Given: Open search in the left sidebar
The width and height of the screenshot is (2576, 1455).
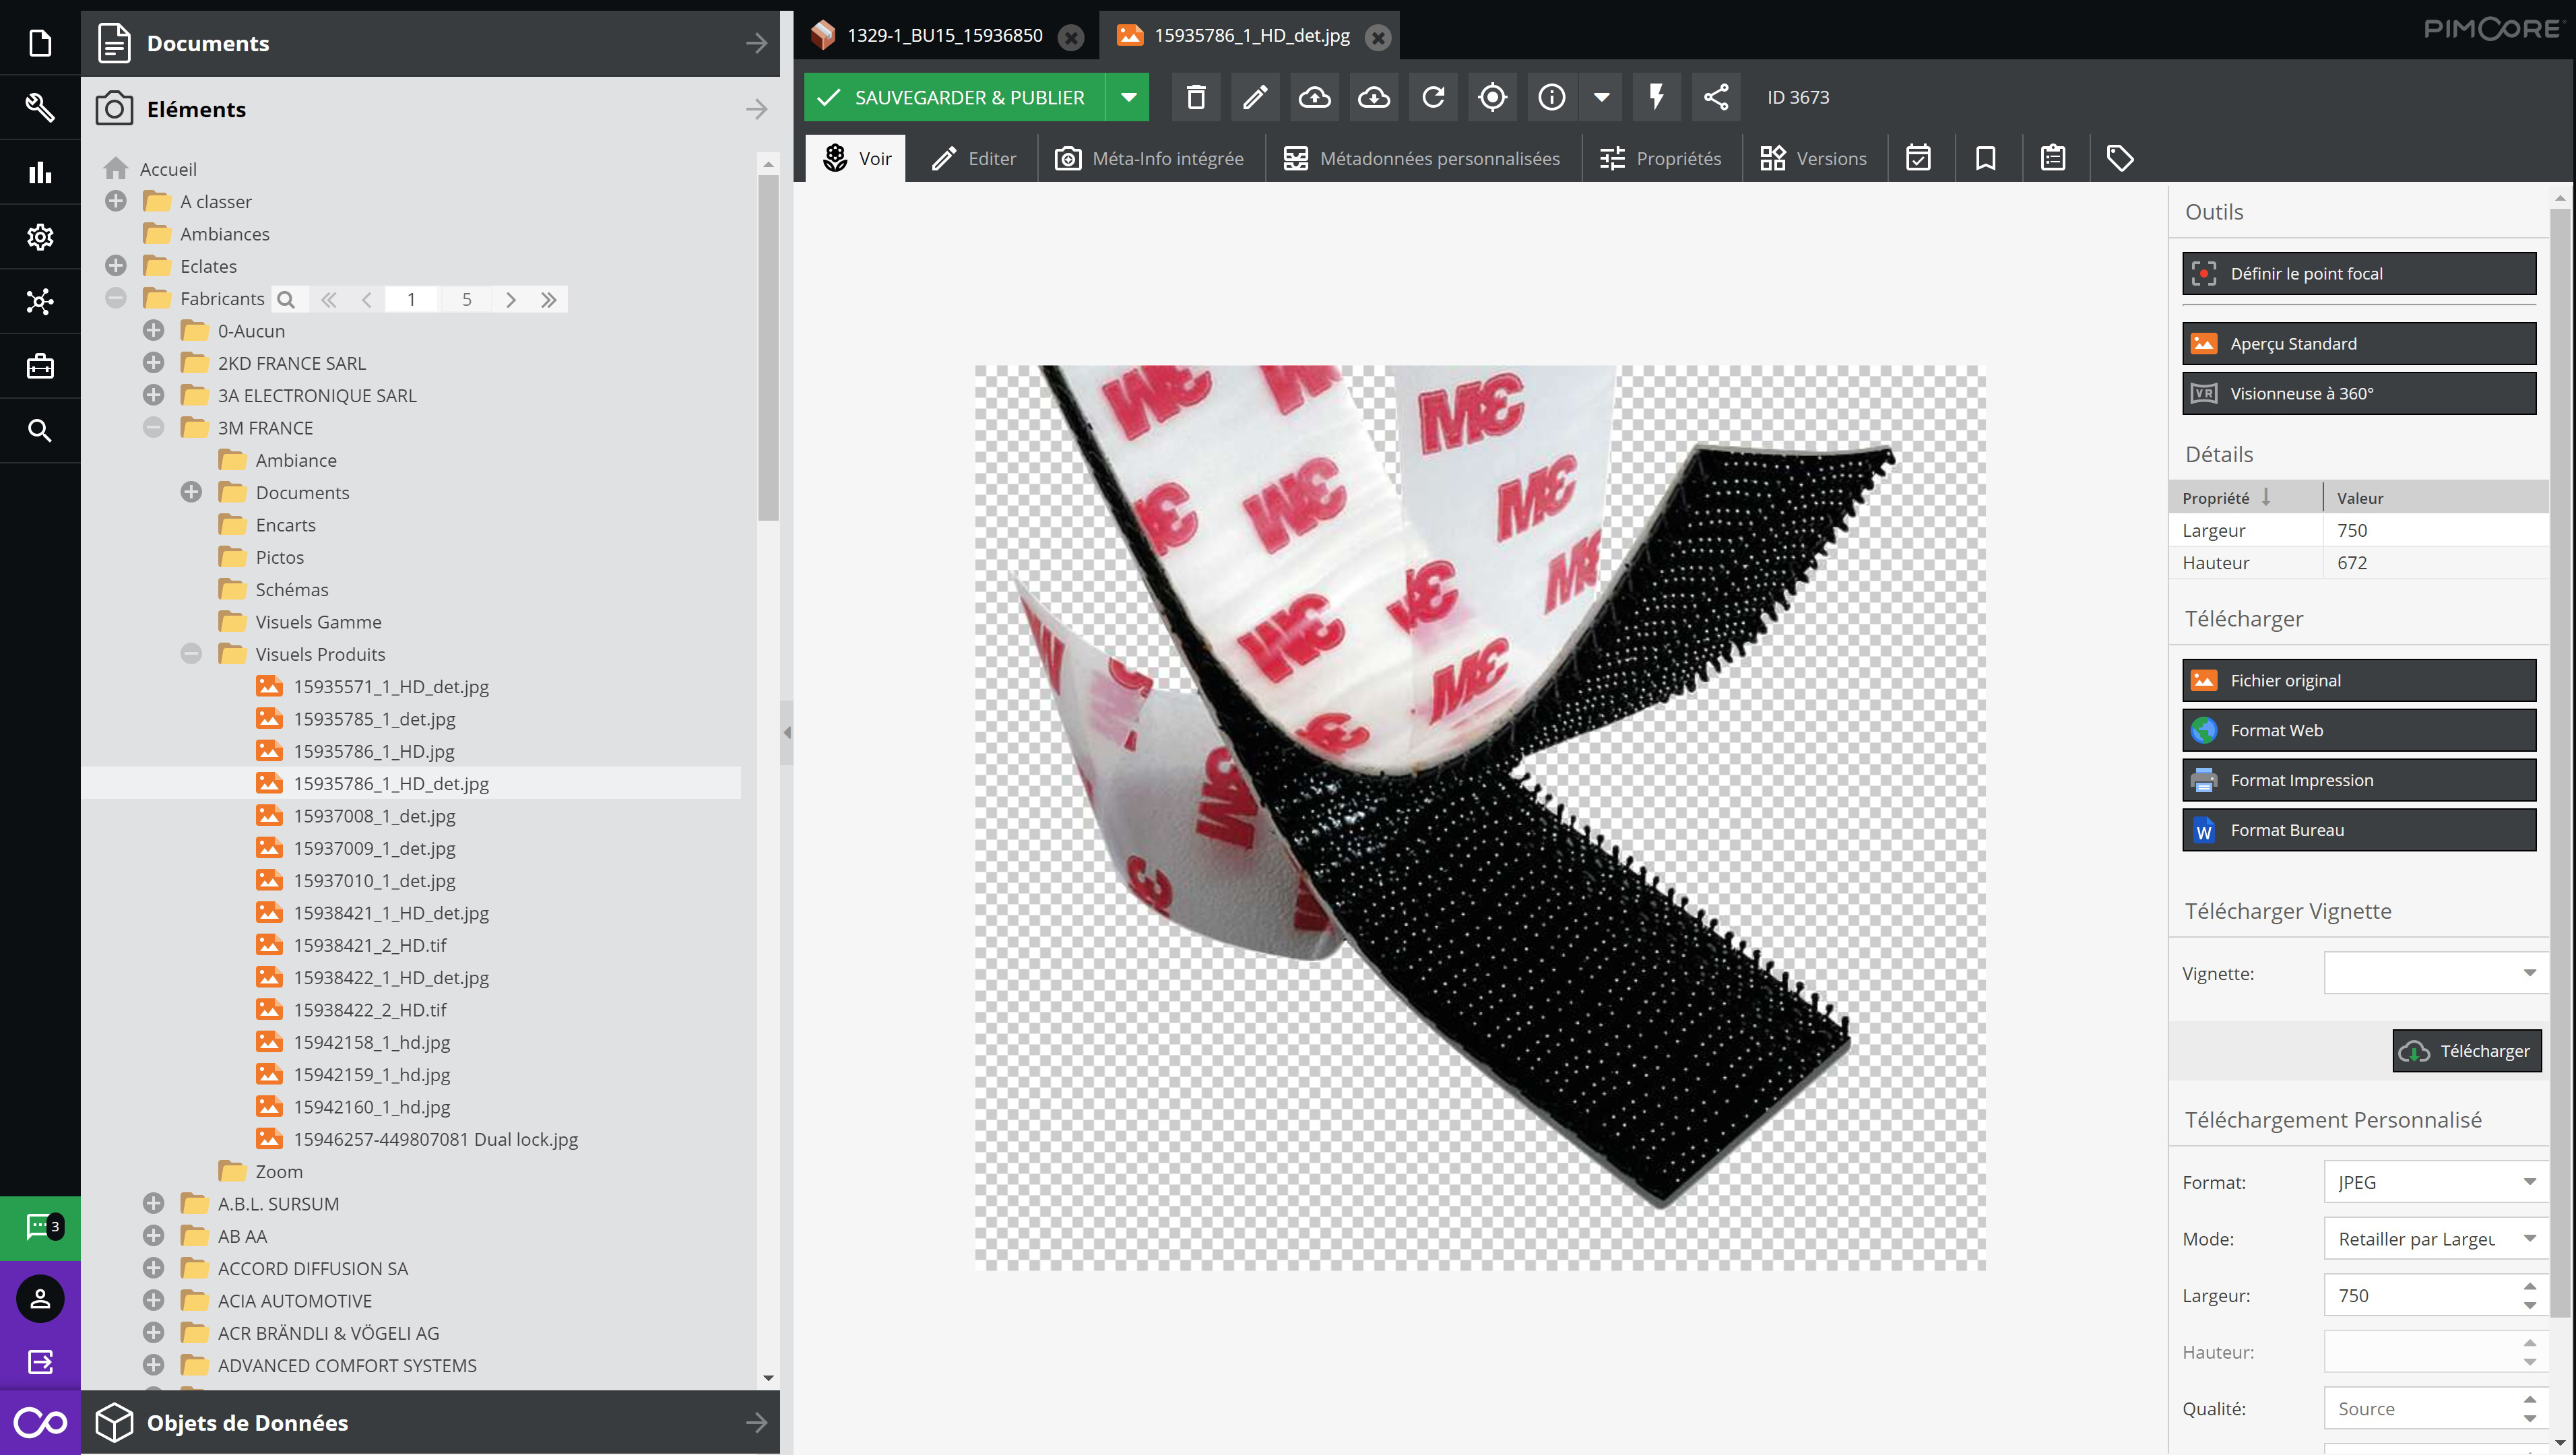Looking at the screenshot, I should tap(40, 430).
